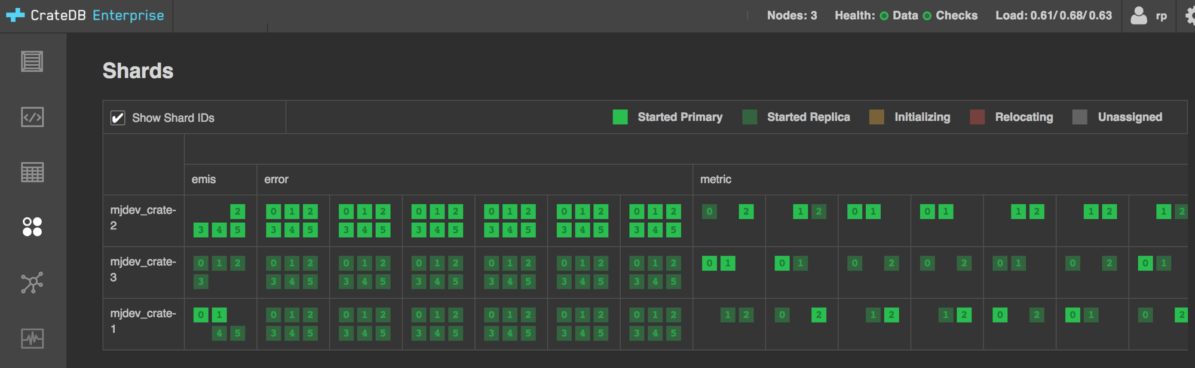
Task: Click the Initializing legend swatch
Action: (877, 117)
